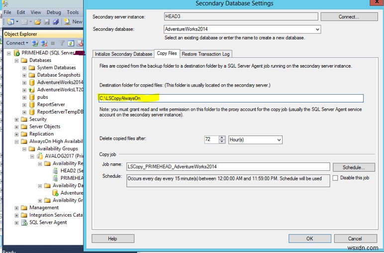Open the Secondary database combo box
The width and height of the screenshot is (384, 253).
coord(317,29)
